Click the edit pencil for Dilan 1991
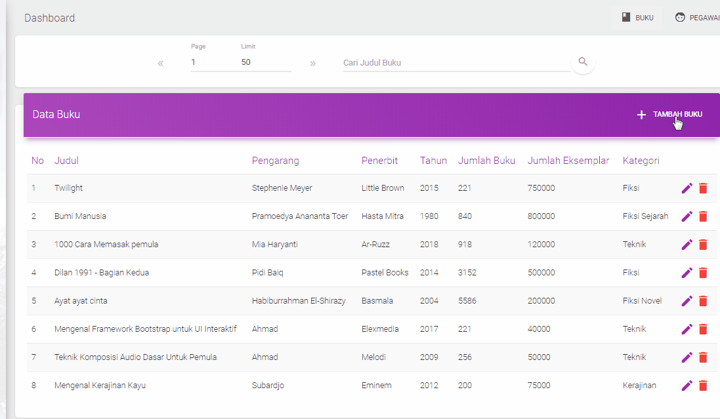 tap(687, 273)
